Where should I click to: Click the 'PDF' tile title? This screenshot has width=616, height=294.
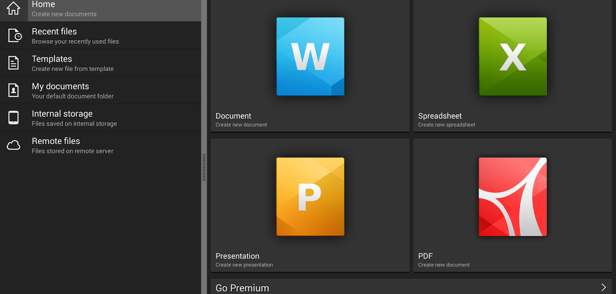[425, 256]
